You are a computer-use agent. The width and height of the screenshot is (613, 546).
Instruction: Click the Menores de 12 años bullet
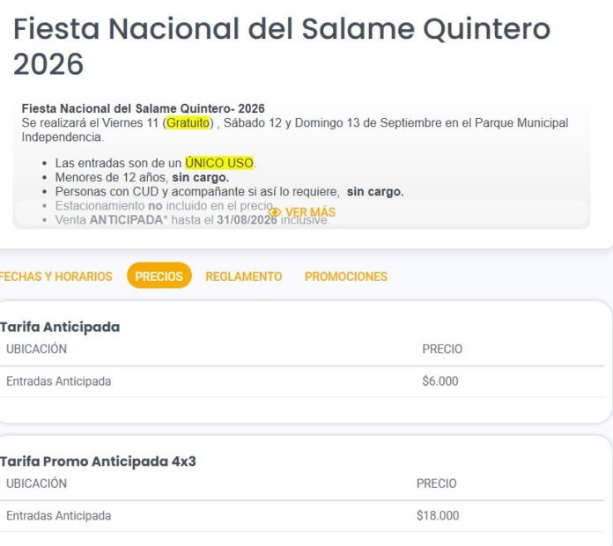pos(142,177)
